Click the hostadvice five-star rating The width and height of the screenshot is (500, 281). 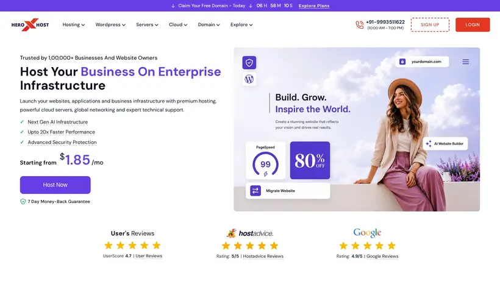pyautogui.click(x=250, y=246)
